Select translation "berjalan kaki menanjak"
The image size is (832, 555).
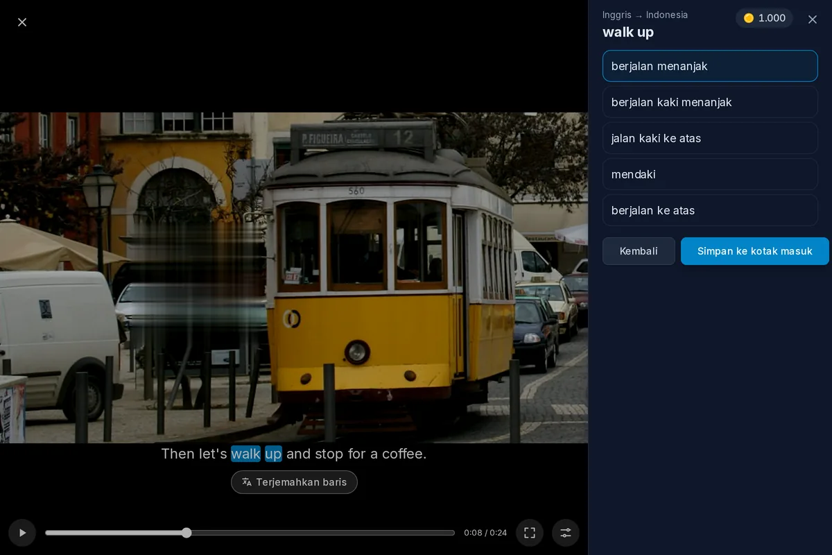[x=710, y=102]
